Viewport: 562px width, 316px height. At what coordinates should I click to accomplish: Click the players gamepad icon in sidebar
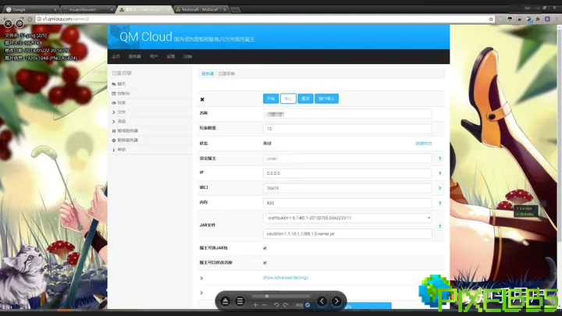114,103
